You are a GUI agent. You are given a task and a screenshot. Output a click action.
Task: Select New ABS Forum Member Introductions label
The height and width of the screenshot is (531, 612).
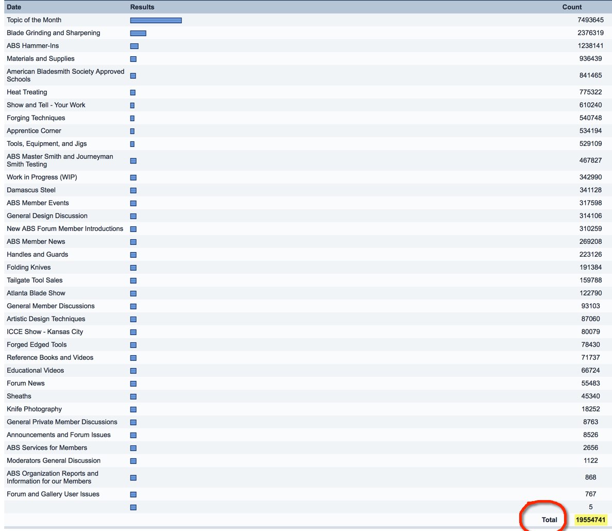tap(65, 228)
